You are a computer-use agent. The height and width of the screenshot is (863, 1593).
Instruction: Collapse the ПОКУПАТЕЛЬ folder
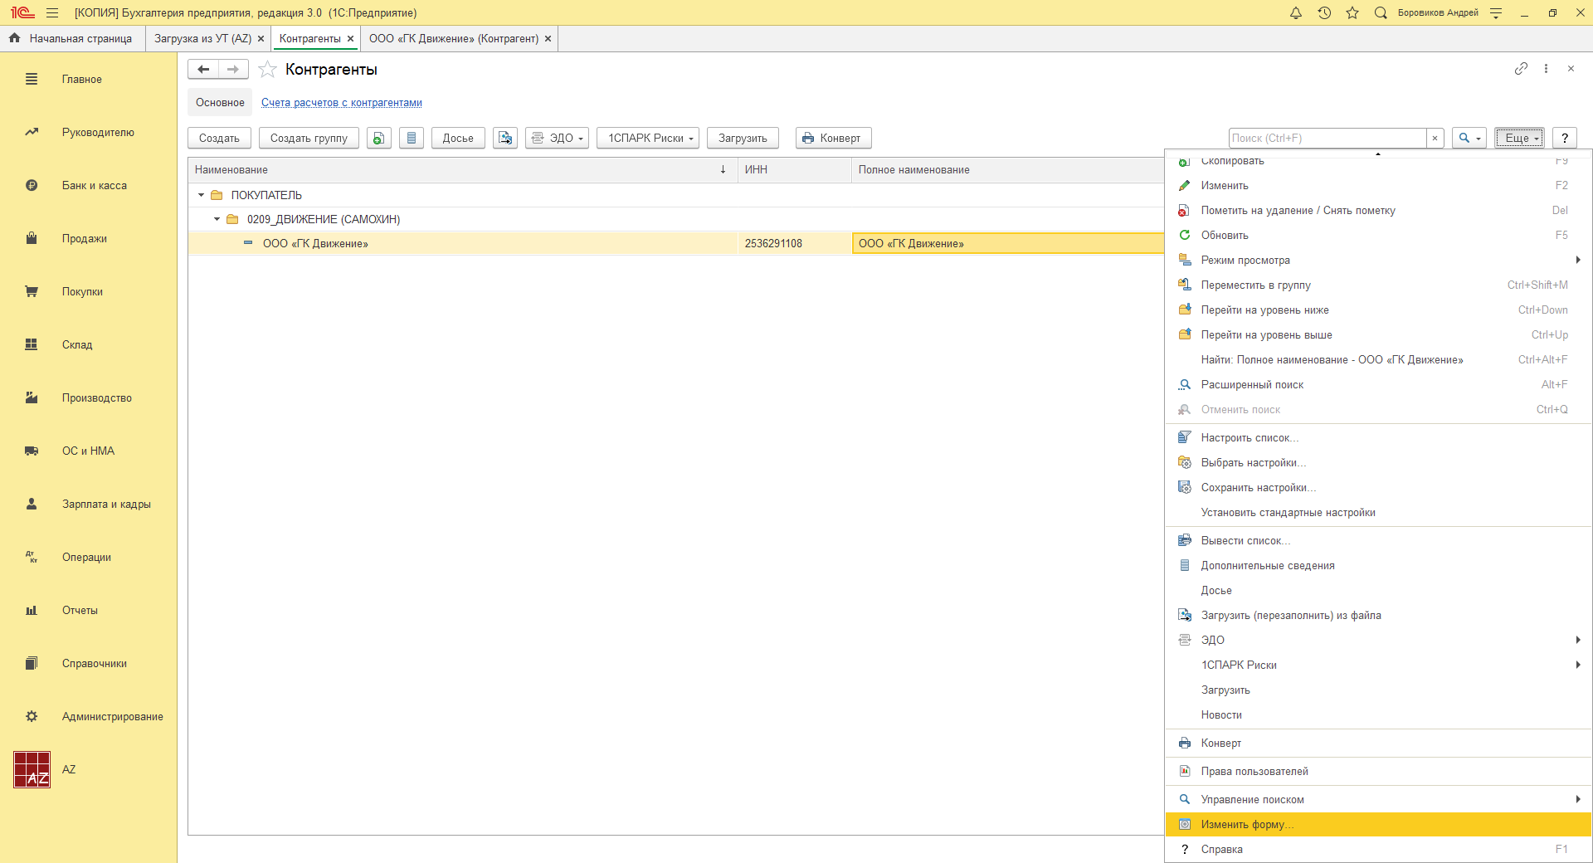(x=201, y=196)
